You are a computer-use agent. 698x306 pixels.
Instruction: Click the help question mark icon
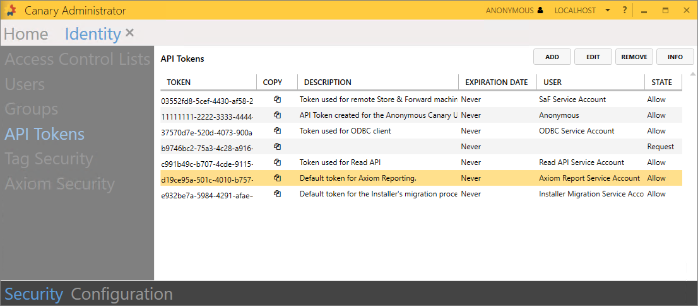tap(624, 10)
